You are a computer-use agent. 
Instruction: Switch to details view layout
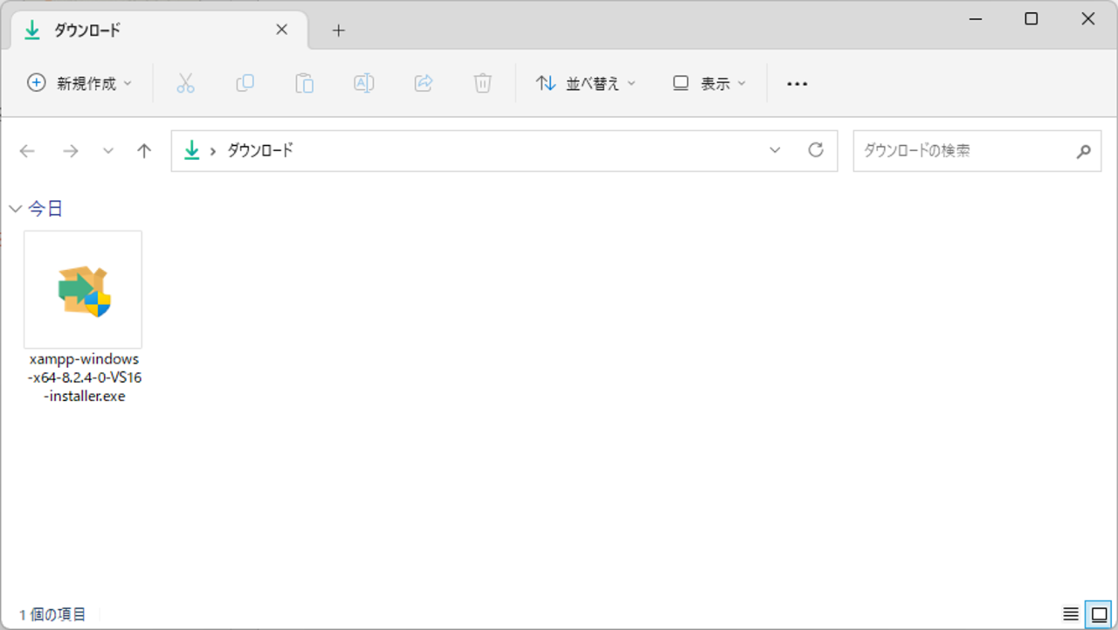1071,614
